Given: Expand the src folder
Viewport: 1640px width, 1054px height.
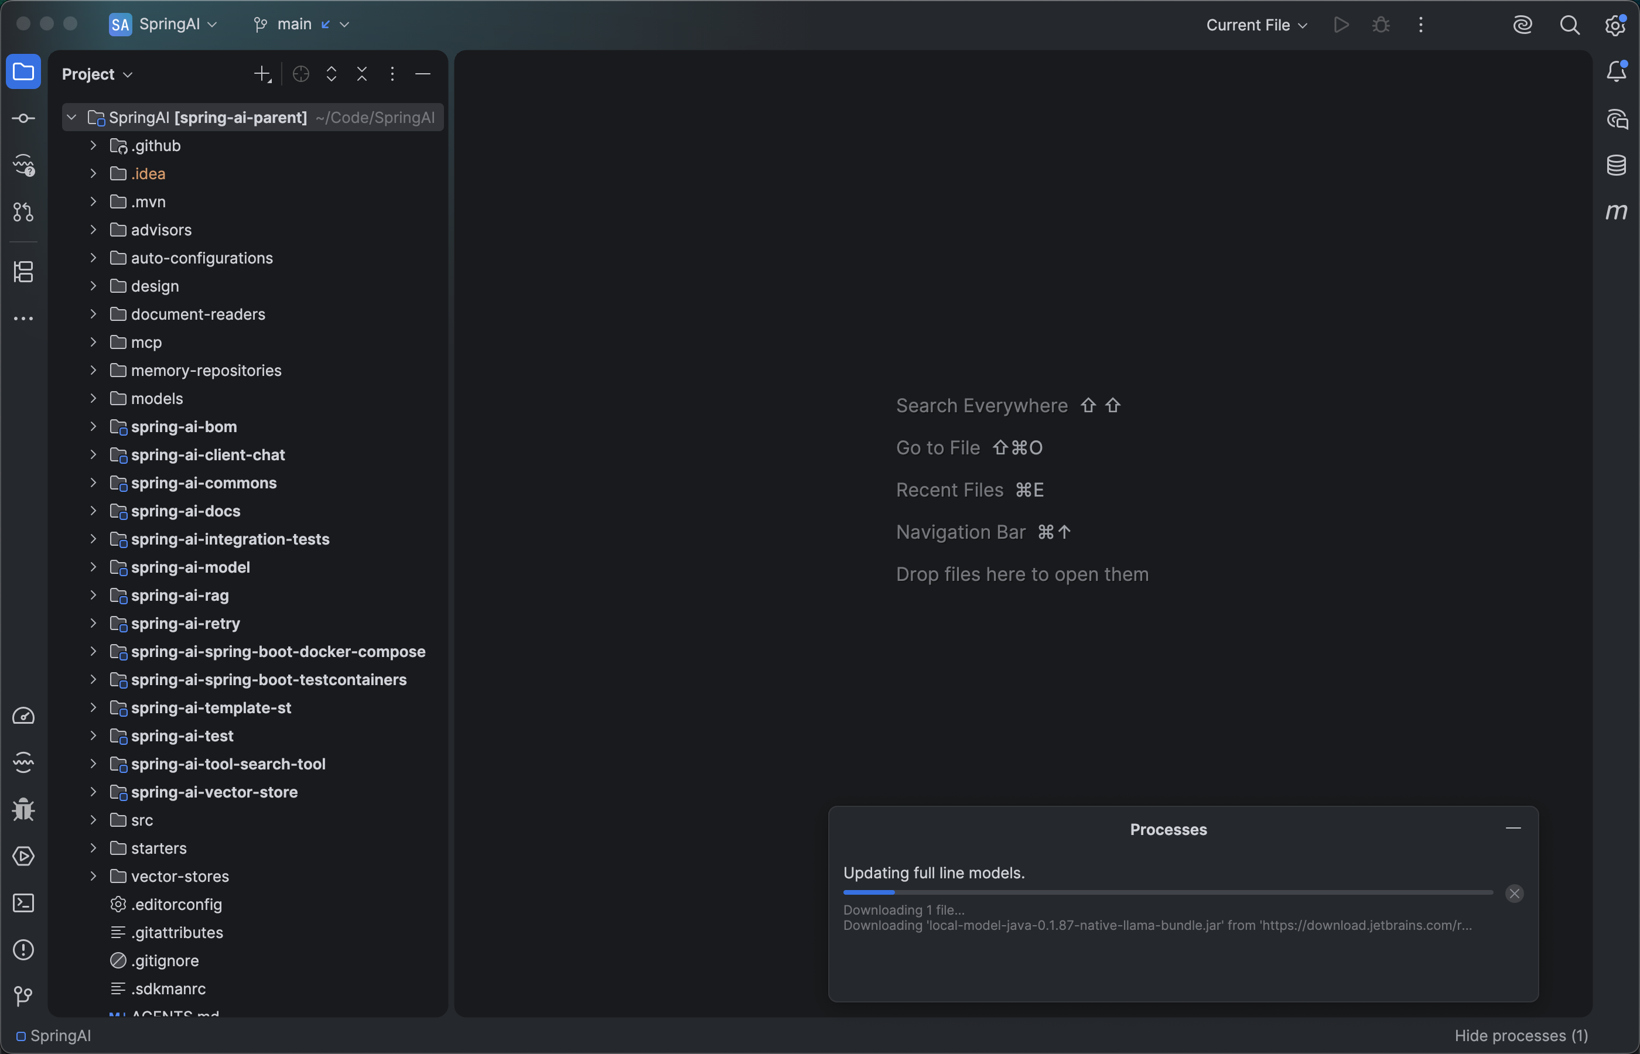Looking at the screenshot, I should [x=93, y=820].
